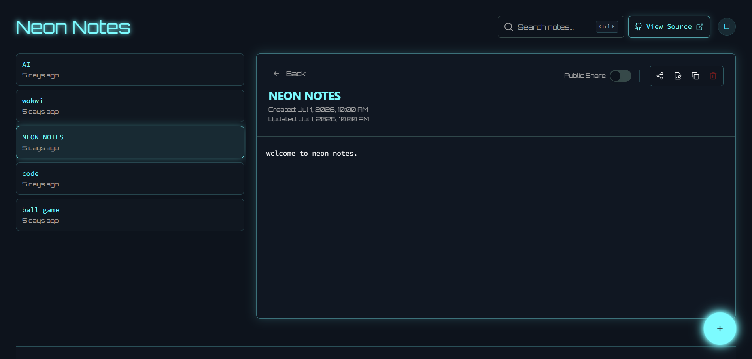
Task: Open the AI note
Action: tap(130, 70)
